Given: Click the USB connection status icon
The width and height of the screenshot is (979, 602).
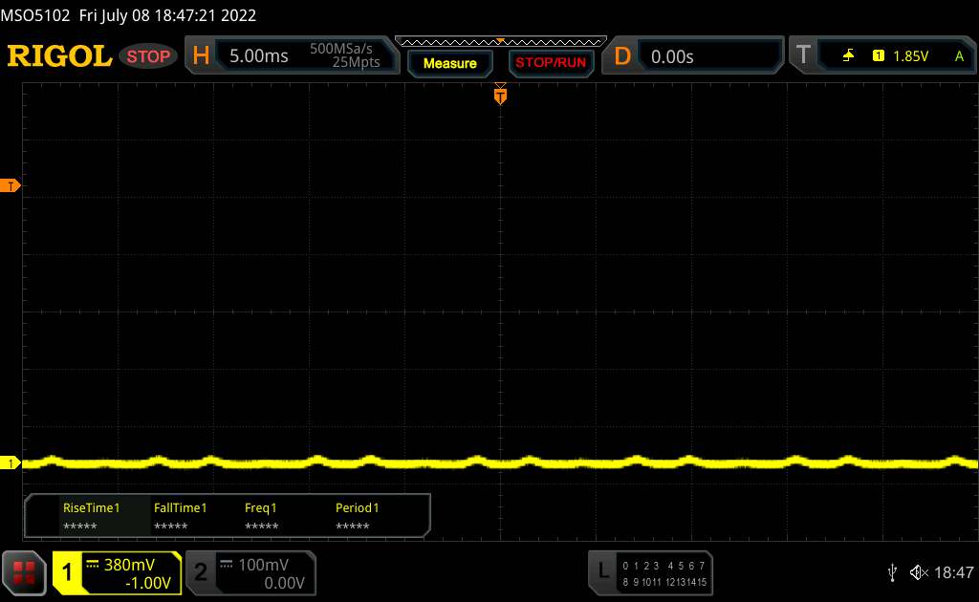Looking at the screenshot, I should click(892, 572).
